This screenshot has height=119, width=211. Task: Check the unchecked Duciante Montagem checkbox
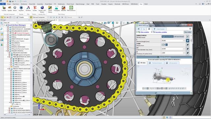point(8,33)
